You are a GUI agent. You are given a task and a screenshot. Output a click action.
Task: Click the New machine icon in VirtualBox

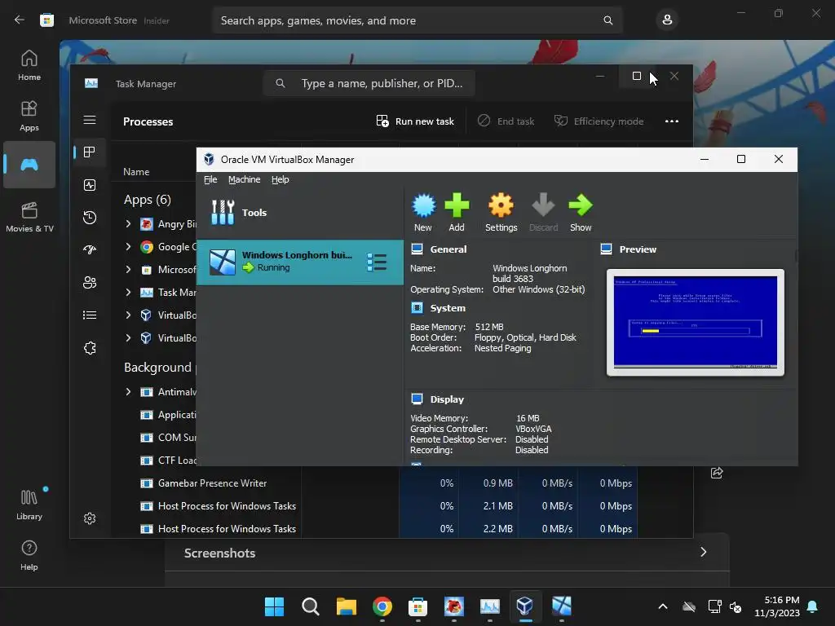point(423,205)
